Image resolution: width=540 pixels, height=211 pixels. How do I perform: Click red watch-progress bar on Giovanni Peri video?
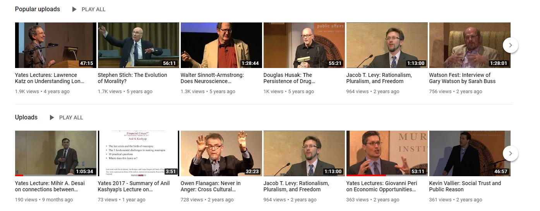[x=366, y=175]
